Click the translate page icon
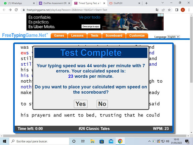Viewport: 193px width, 145px height. pyautogui.click(x=157, y=10)
